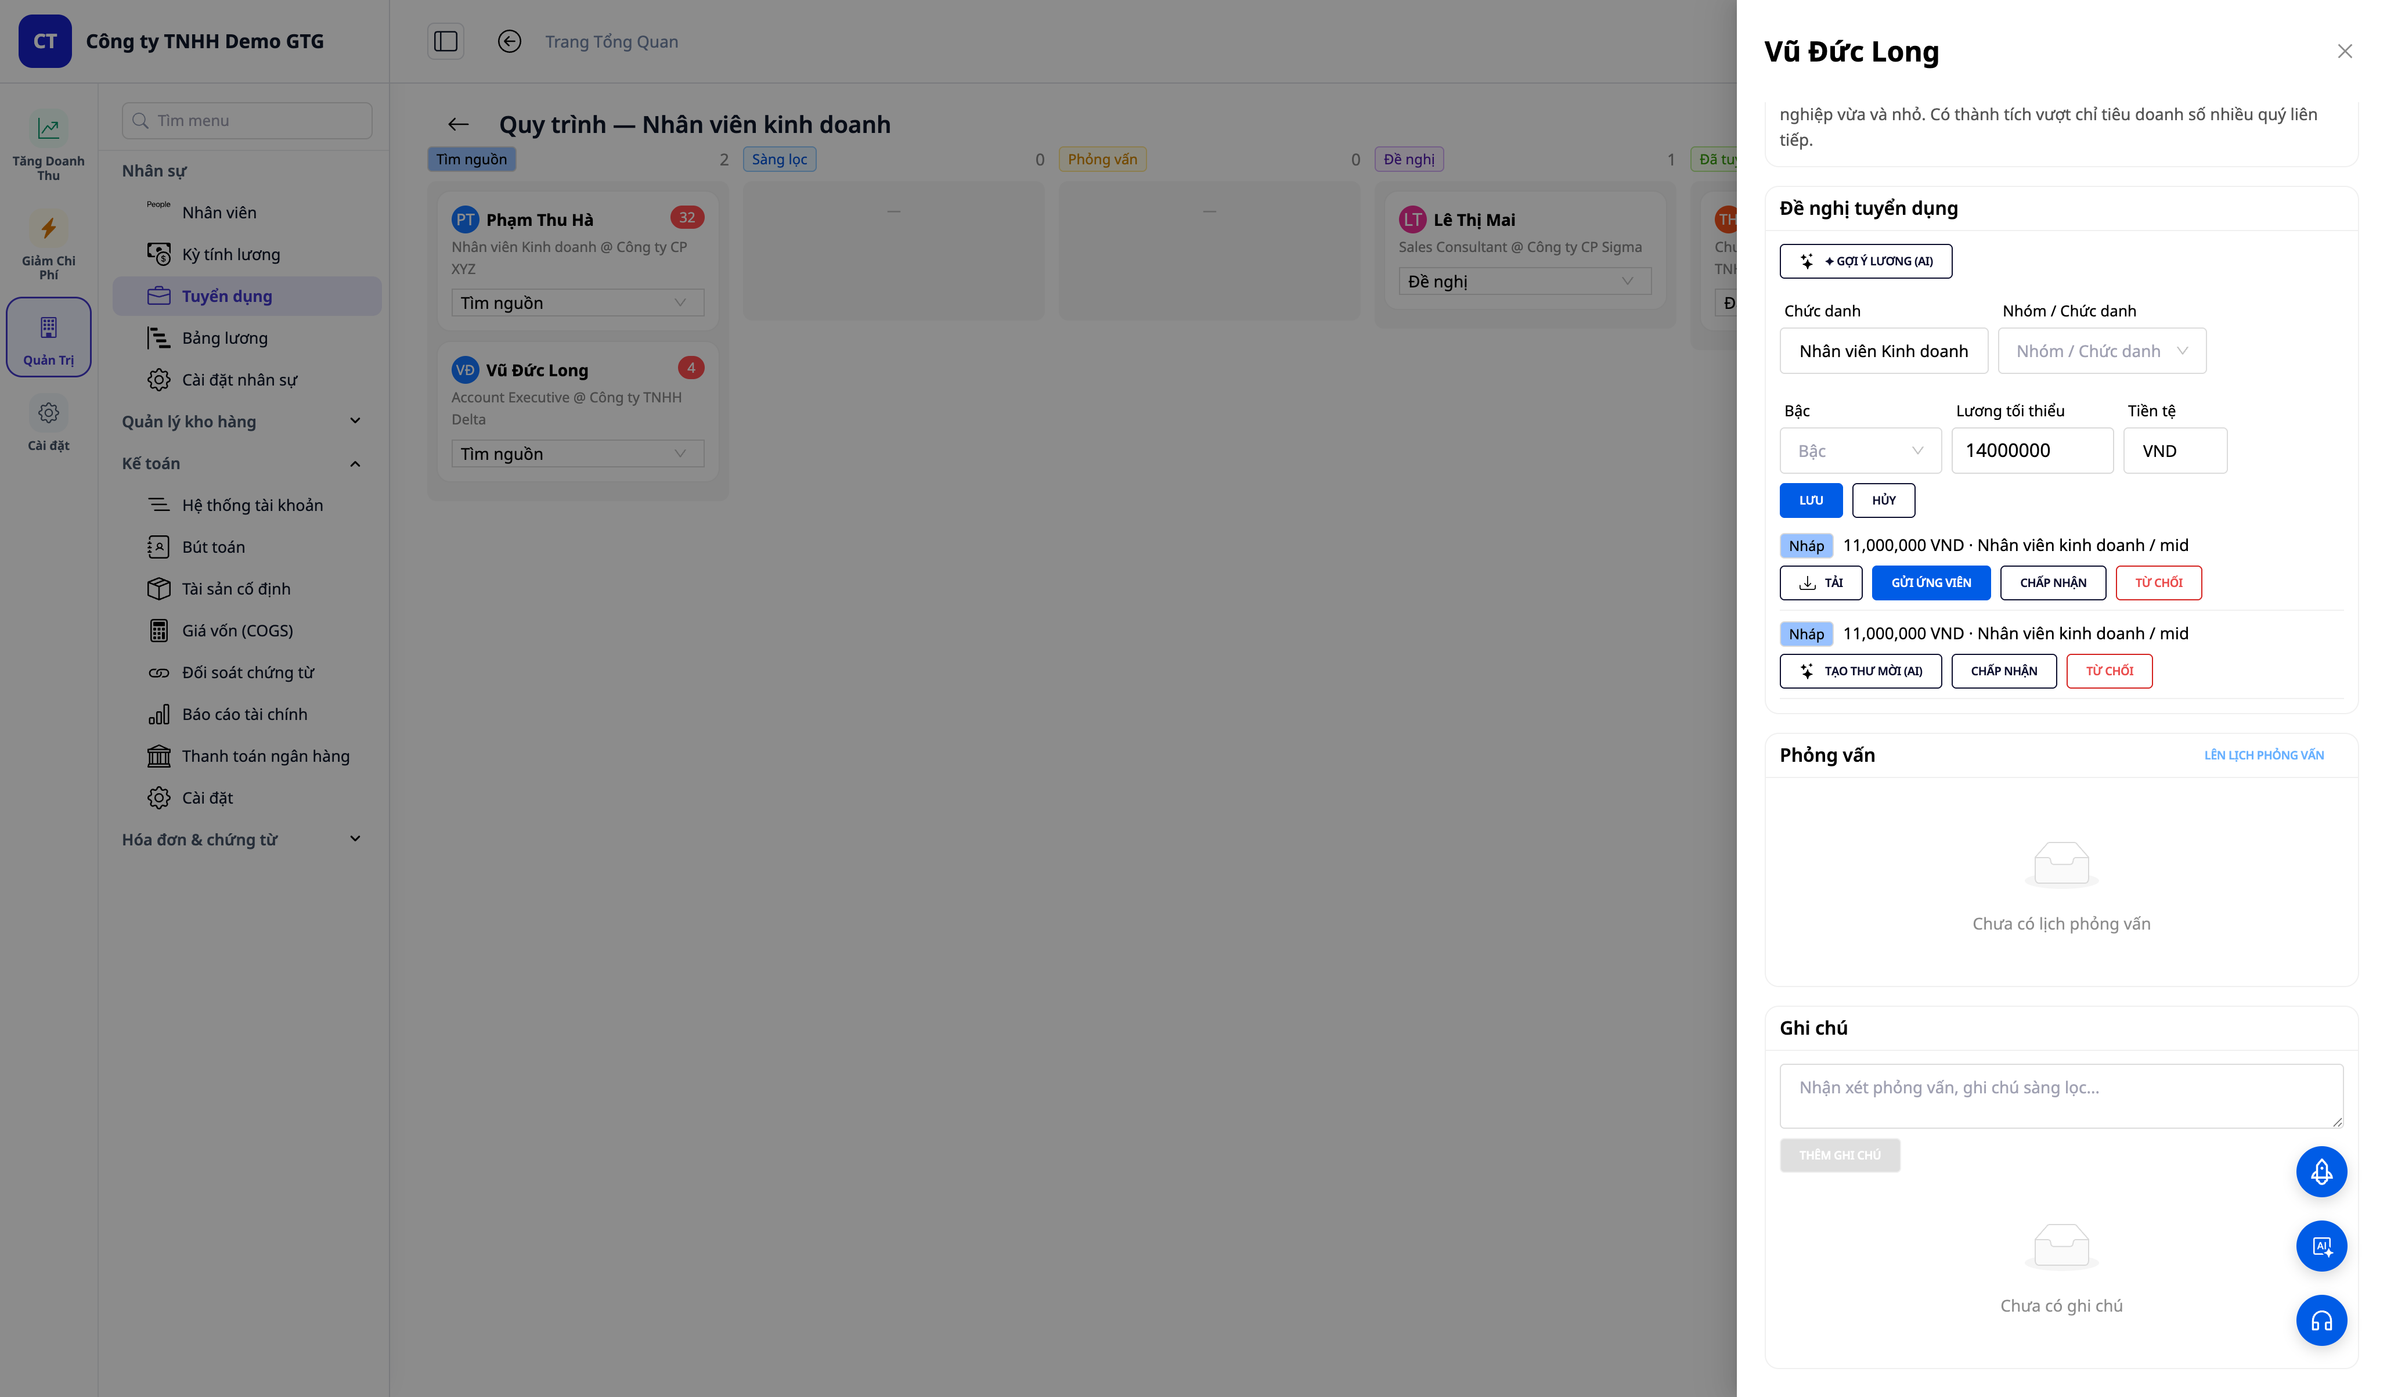Click CHẤP NHẬN beside TẠO THƯ MỚI

click(2003, 670)
